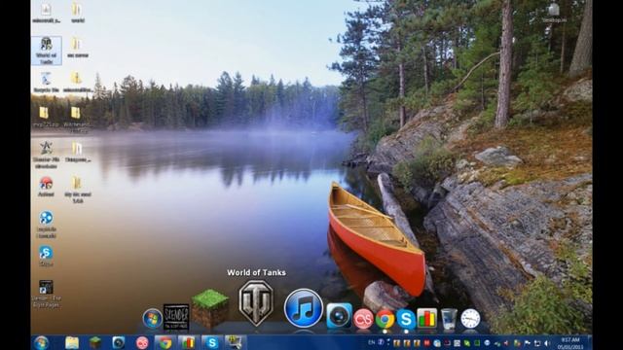Open the Action Center flag in tray
The image size is (623, 350).
[528, 343]
